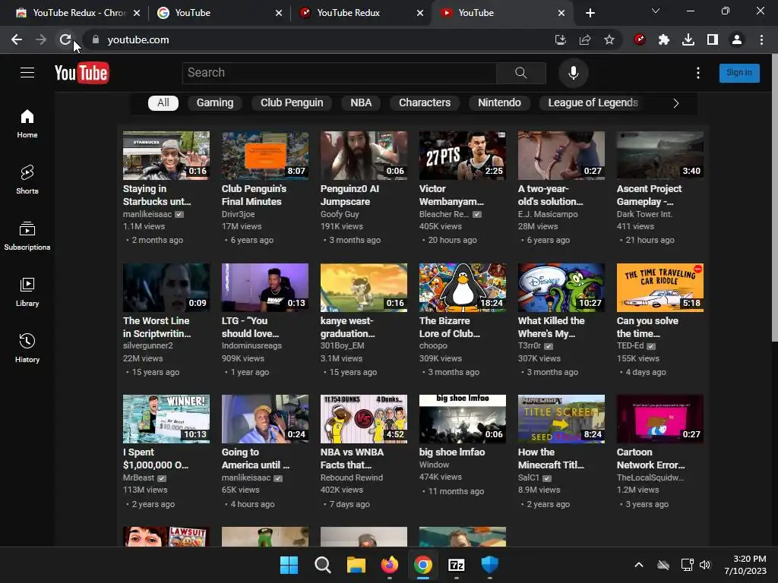The width and height of the screenshot is (778, 583).
Task: Select the Gaming filter chip
Action: pos(215,102)
